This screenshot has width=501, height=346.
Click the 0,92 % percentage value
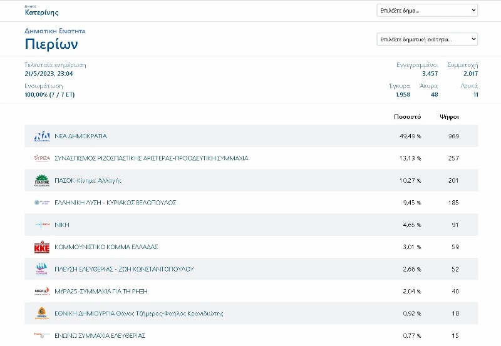[x=412, y=313]
